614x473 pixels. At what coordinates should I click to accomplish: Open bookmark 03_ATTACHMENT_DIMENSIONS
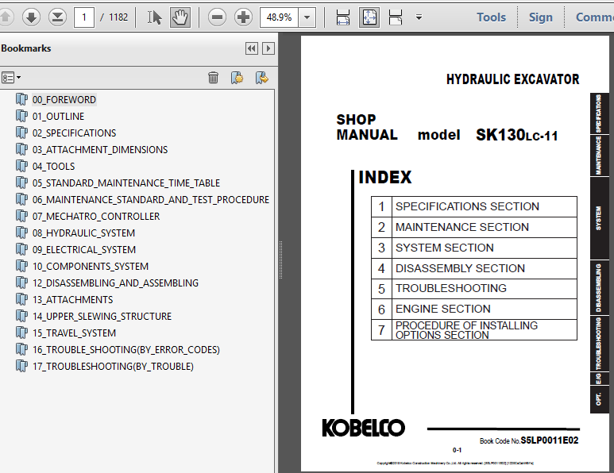(x=100, y=150)
